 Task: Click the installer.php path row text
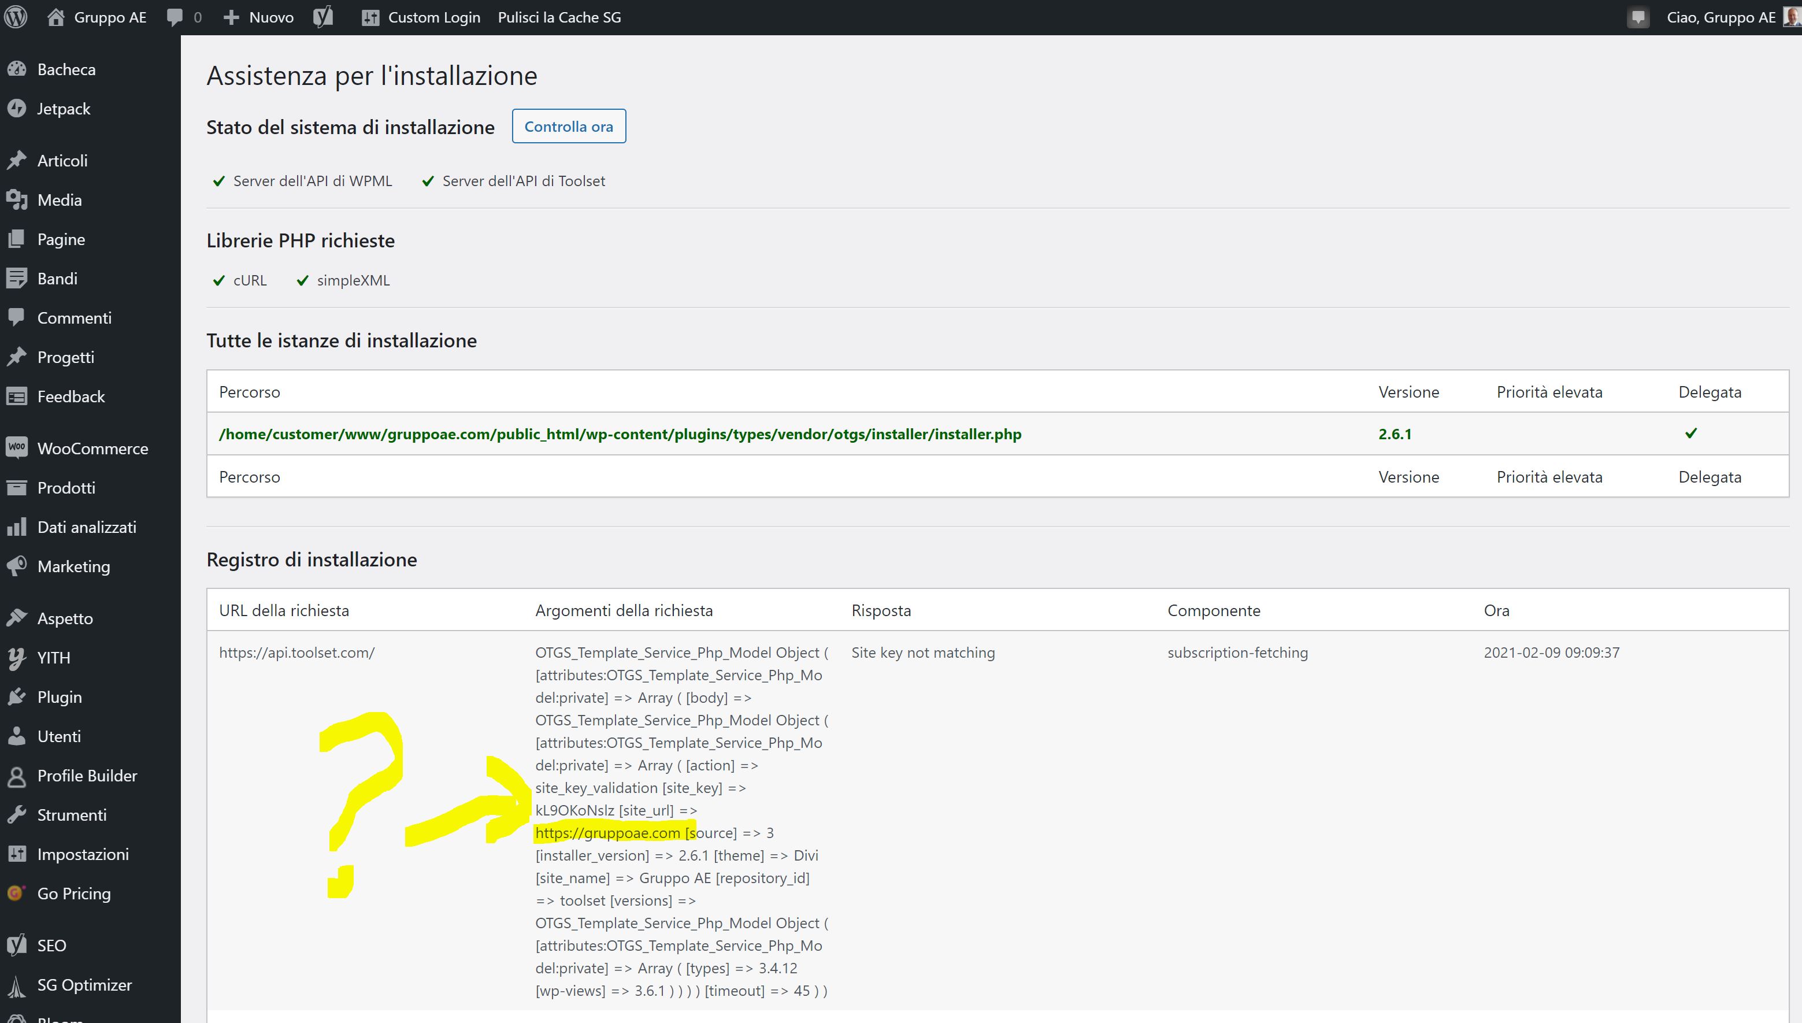tap(620, 434)
